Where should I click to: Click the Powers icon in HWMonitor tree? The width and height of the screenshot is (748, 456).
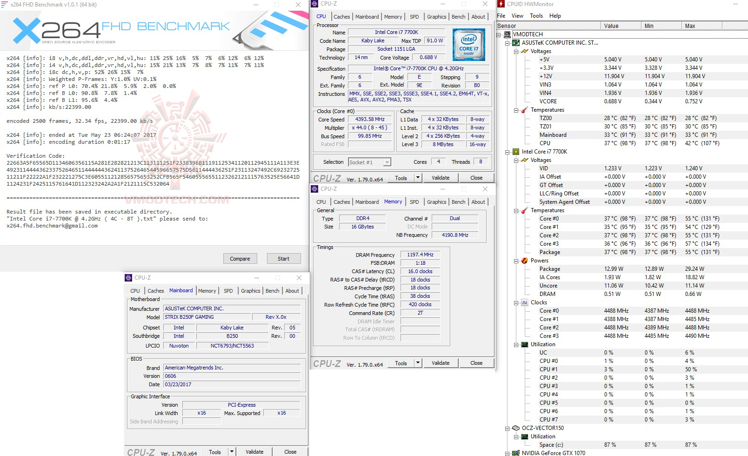point(525,261)
